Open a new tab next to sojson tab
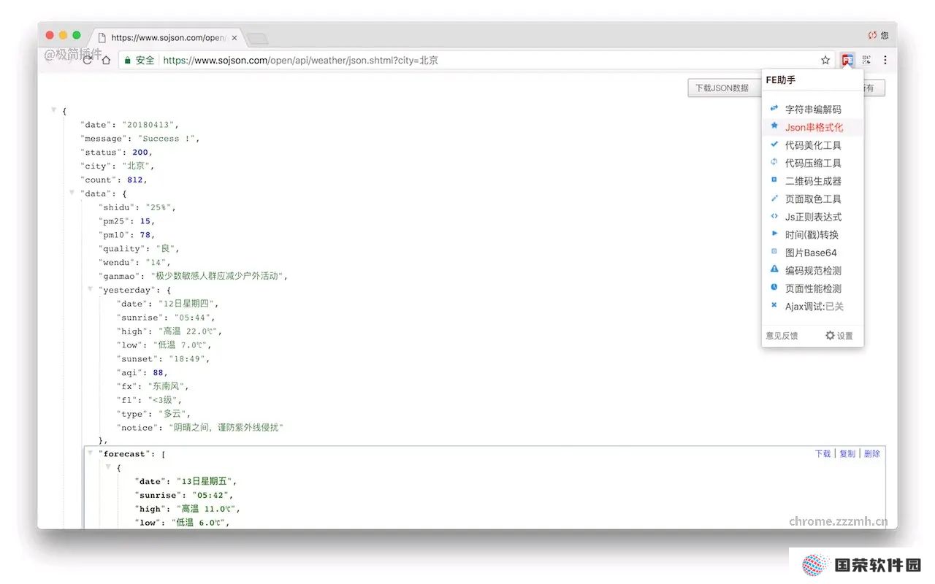The image size is (935, 584). coord(257,38)
